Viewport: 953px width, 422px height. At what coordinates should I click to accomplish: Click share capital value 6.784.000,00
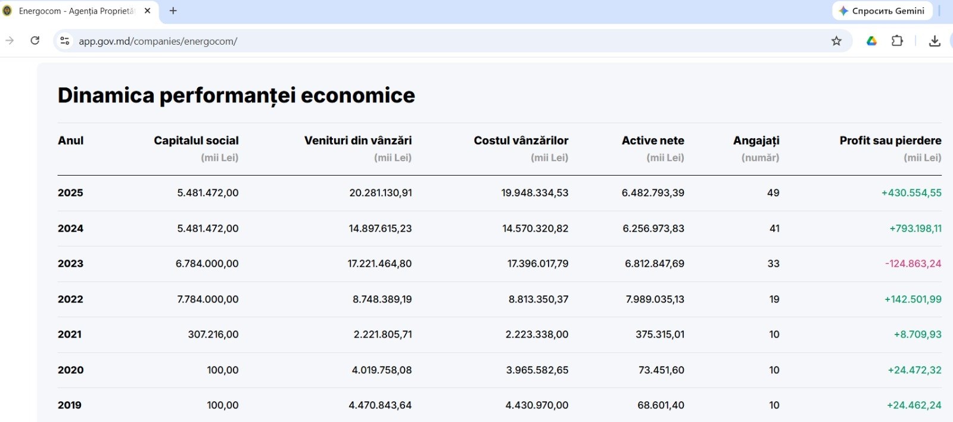pyautogui.click(x=207, y=264)
